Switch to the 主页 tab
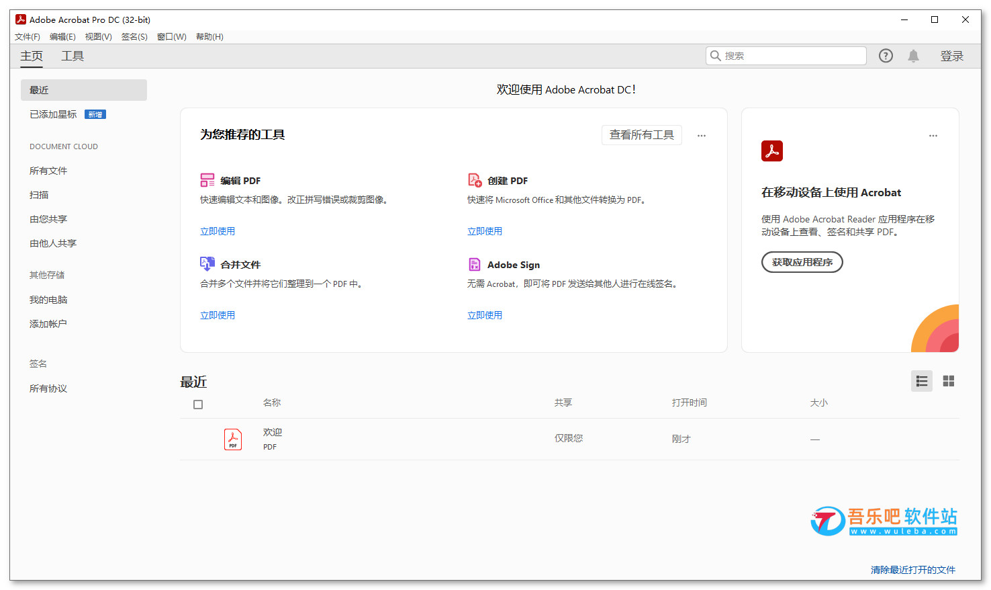This screenshot has width=991, height=590. [32, 56]
